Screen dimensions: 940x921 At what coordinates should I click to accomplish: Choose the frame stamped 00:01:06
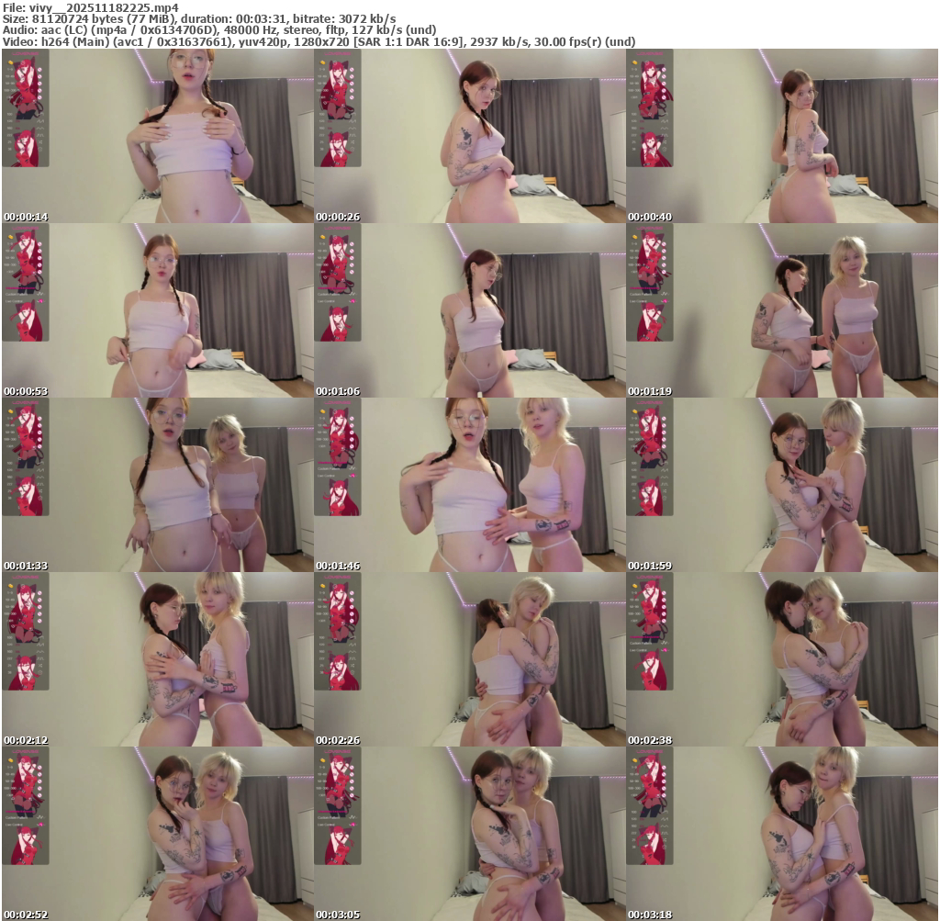(x=469, y=310)
